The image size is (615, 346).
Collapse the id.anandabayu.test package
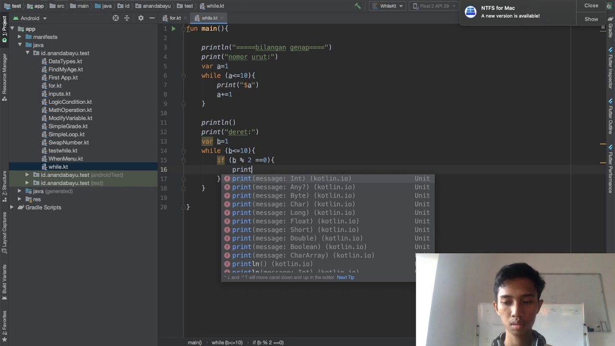coord(27,53)
